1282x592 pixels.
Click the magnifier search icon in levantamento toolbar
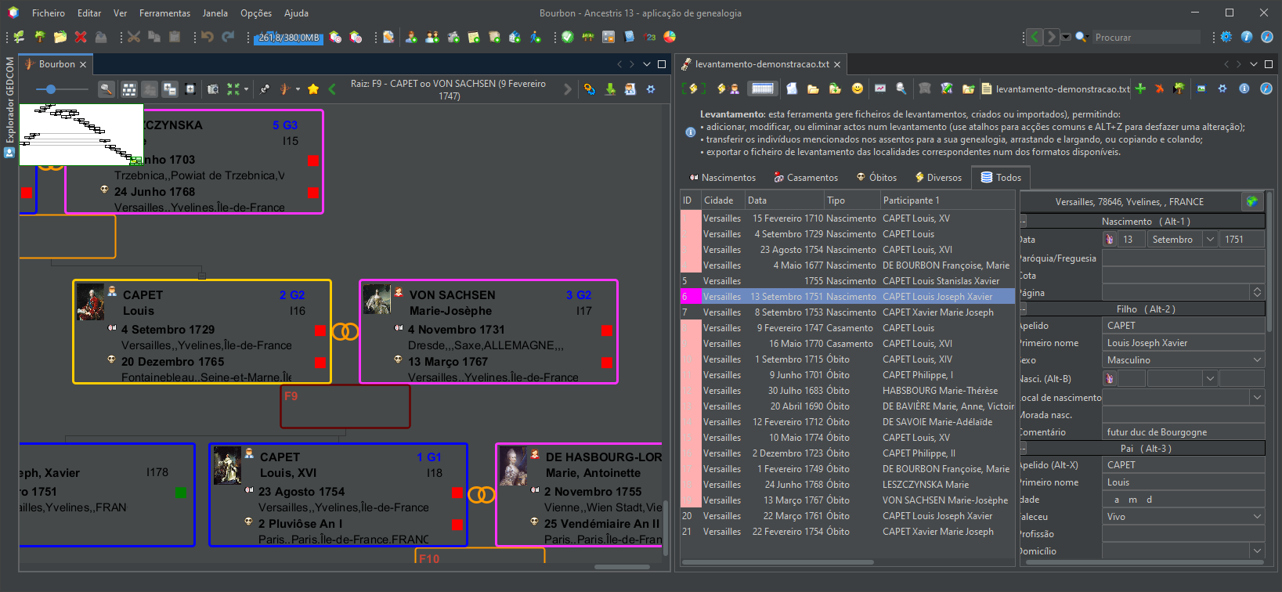point(901,88)
